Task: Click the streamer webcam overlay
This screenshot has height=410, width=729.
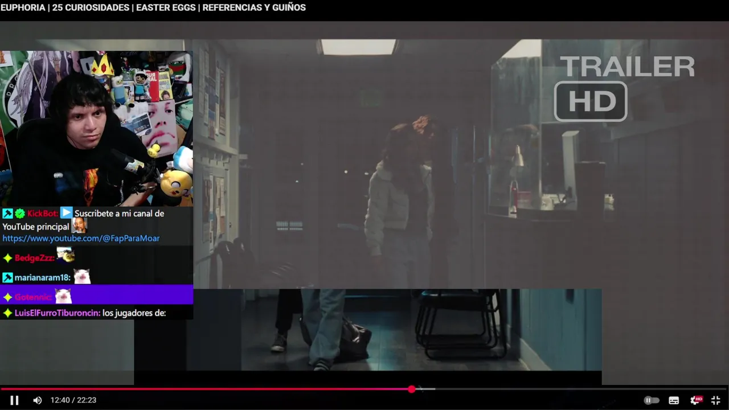Action: [x=96, y=129]
